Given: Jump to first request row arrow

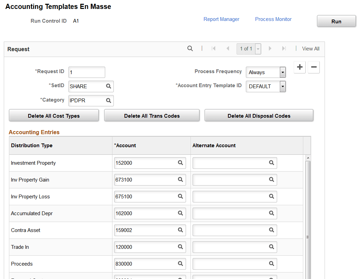Looking at the screenshot, I should pos(214,49).
